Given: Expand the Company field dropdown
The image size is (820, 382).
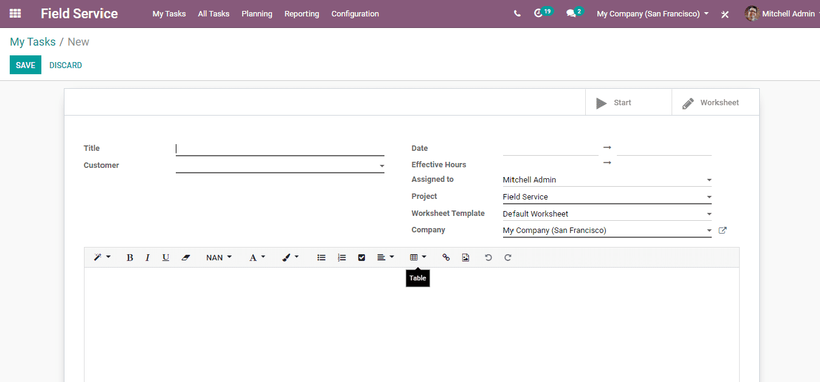Looking at the screenshot, I should tap(709, 231).
